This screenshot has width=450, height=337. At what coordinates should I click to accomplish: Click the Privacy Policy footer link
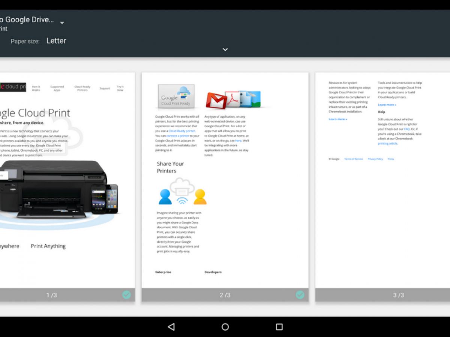[375, 159]
